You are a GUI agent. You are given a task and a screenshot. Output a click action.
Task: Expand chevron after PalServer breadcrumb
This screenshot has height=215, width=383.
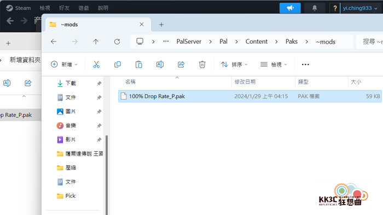click(210, 42)
